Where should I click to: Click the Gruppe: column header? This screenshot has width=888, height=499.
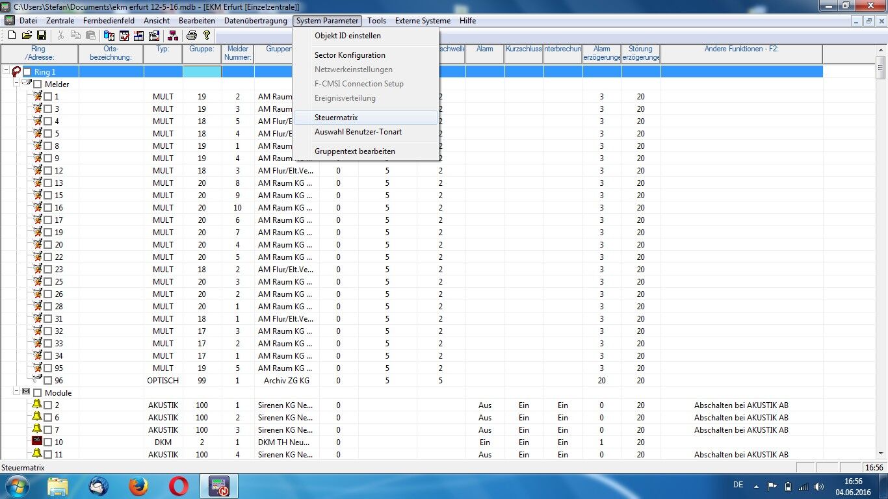pos(202,54)
